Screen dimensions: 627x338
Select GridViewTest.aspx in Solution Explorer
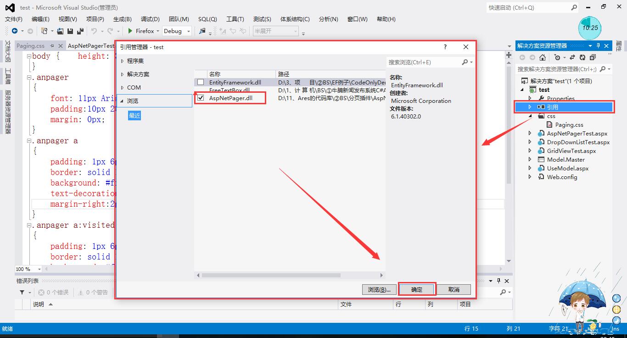click(x=571, y=151)
